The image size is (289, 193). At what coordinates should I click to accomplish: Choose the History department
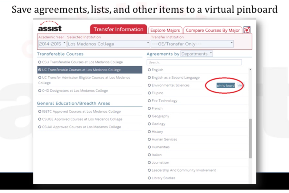click(x=156, y=132)
